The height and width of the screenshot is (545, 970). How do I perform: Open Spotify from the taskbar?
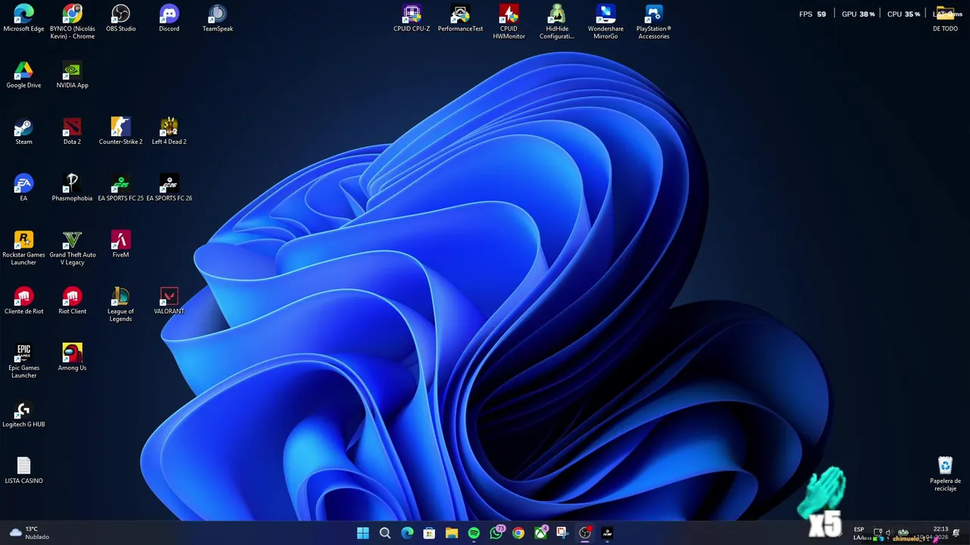point(474,533)
